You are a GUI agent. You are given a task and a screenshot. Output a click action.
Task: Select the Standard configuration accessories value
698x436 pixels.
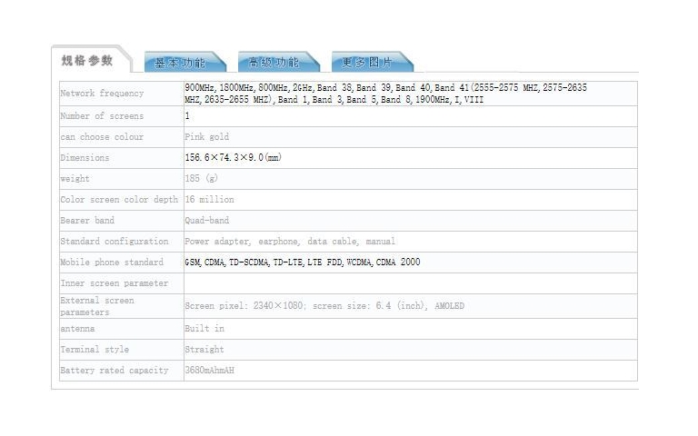click(290, 241)
